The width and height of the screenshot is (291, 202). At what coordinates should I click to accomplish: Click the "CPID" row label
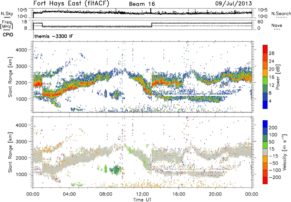(x=8, y=35)
